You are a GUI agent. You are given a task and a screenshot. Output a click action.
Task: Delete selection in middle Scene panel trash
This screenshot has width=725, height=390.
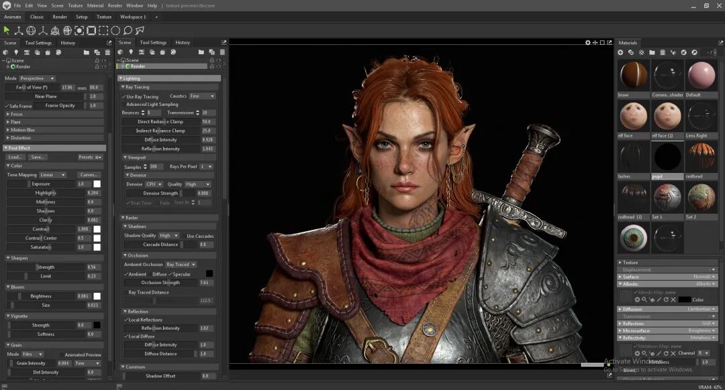pos(222,52)
